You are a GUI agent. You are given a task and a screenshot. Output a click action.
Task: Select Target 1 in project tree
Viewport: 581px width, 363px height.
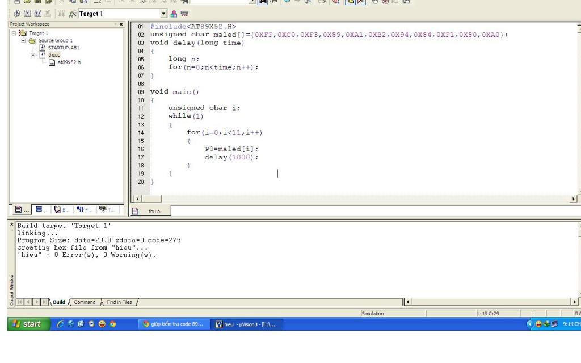[39, 33]
